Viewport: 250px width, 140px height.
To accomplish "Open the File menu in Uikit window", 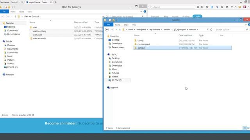I will [4, 12].
